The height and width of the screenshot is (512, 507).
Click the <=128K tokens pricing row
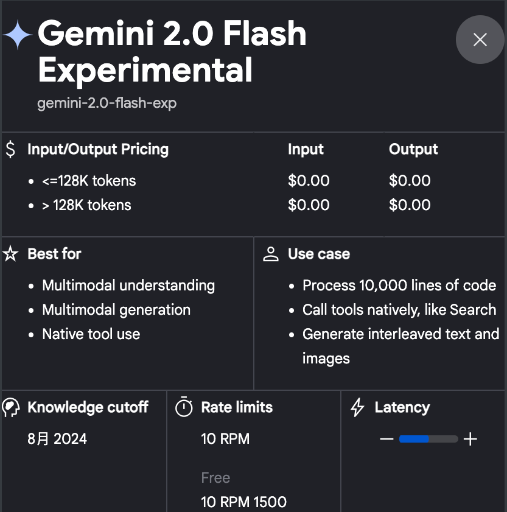tap(89, 181)
